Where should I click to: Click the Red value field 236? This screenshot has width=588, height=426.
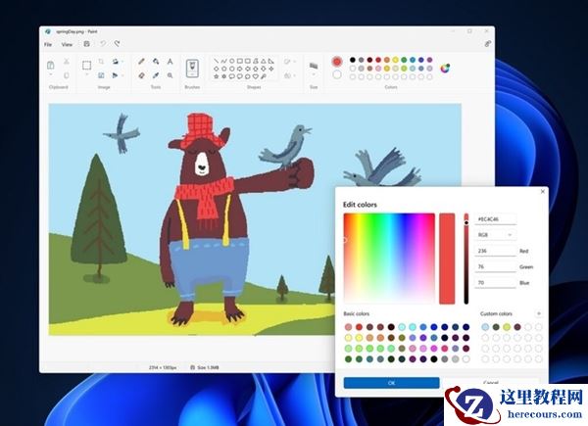[495, 251]
